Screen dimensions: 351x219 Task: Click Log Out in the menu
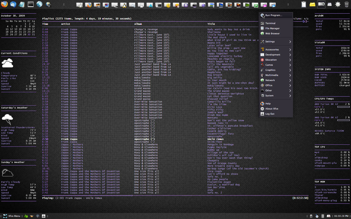click(x=270, y=114)
